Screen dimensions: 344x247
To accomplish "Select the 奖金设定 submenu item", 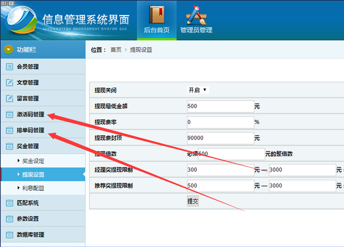I will point(43,161).
